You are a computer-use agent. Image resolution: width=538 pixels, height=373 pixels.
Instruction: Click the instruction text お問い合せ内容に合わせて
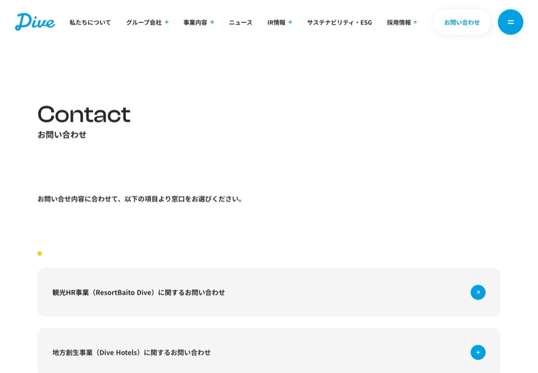click(140, 199)
